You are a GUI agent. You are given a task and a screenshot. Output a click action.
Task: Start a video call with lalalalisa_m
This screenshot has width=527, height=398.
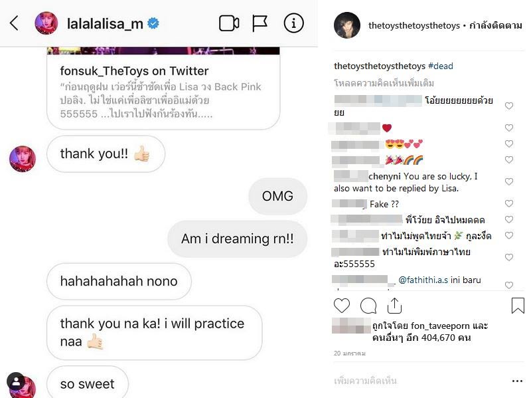229,23
